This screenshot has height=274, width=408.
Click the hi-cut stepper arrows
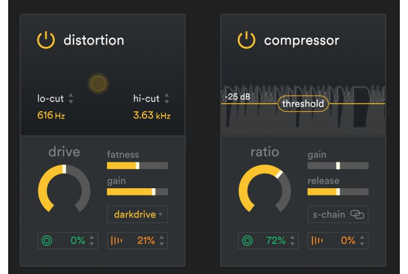coord(167,98)
